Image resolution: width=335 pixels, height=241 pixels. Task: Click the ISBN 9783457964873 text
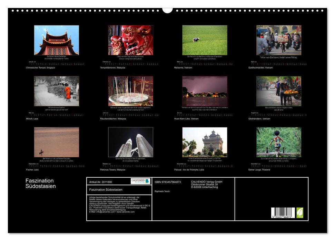(168, 182)
